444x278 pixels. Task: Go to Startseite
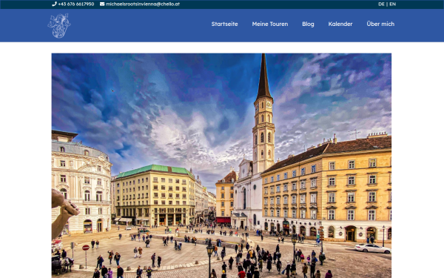(x=224, y=24)
